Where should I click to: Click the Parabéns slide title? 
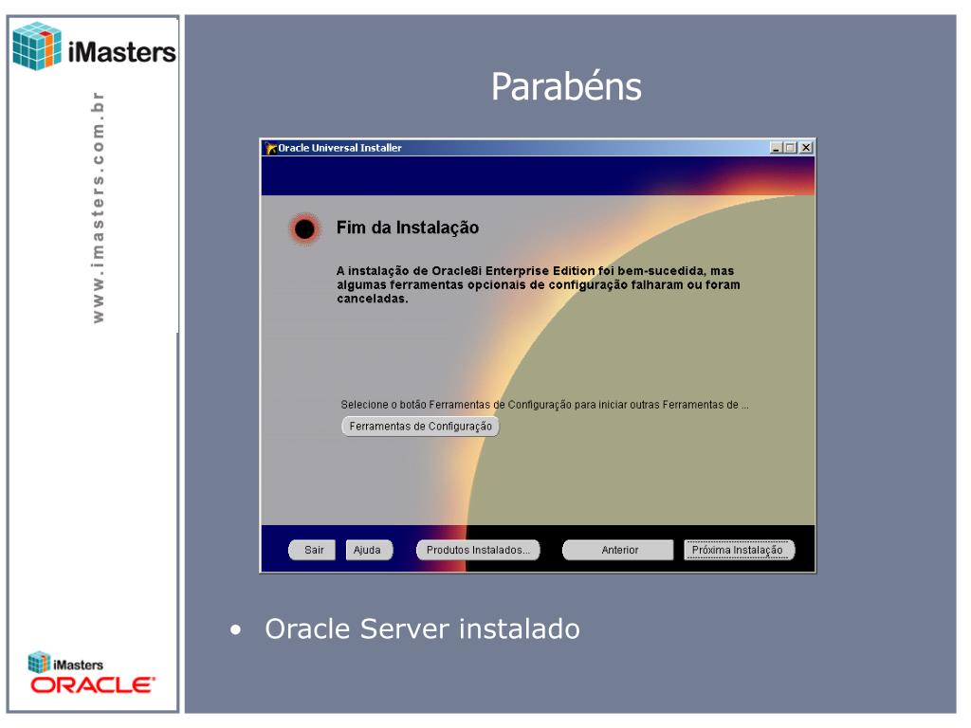click(566, 86)
